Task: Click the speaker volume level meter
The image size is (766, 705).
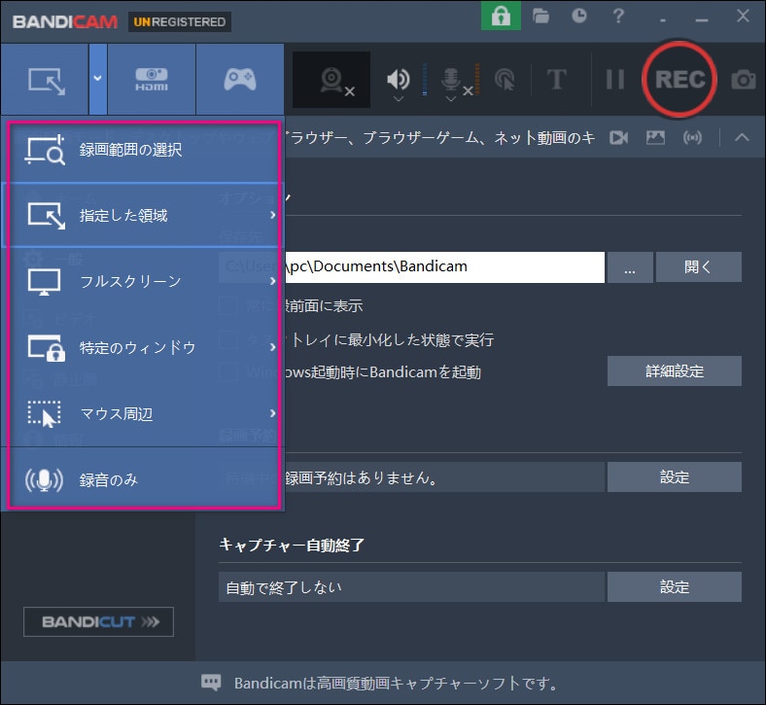Action: [x=425, y=79]
